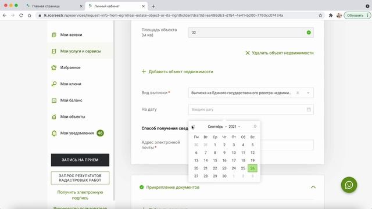Screen dimensions: 372x209
Task: Go to Мой баланс
Action: click(x=71, y=100)
